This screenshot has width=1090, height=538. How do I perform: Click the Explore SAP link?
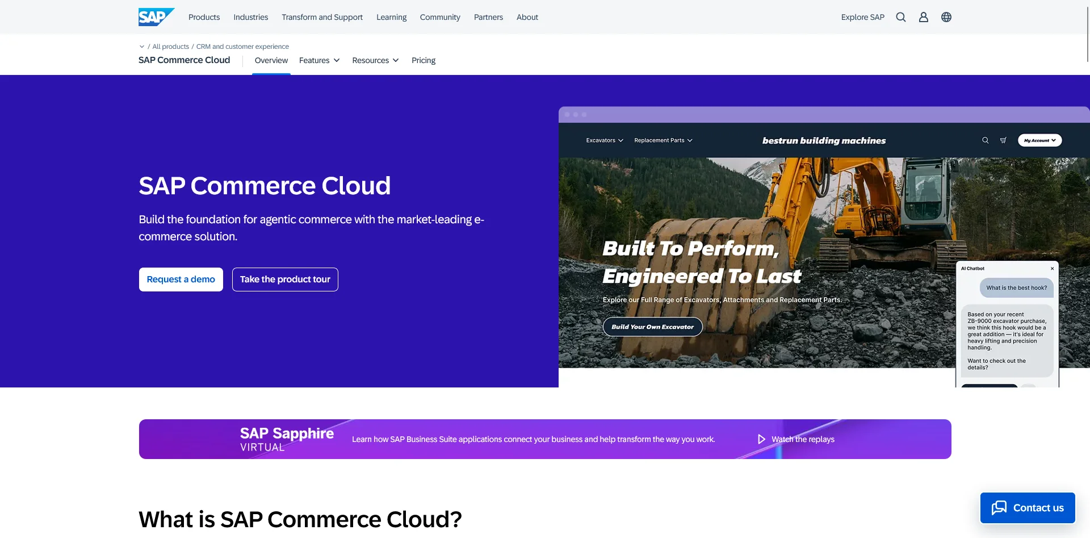(863, 17)
